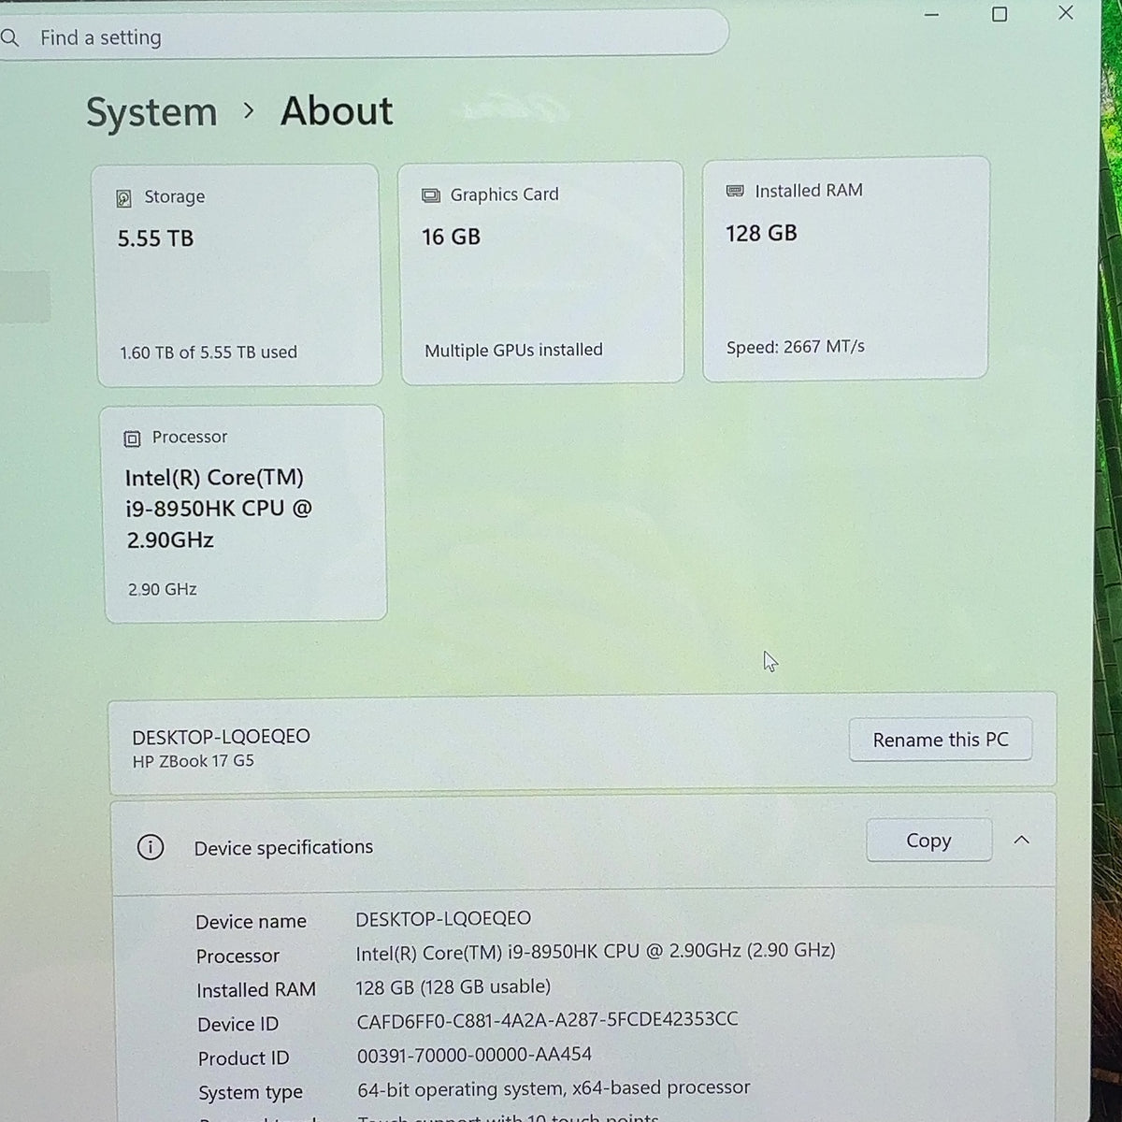Click the Device specifications info icon
The image size is (1122, 1122).
click(151, 847)
